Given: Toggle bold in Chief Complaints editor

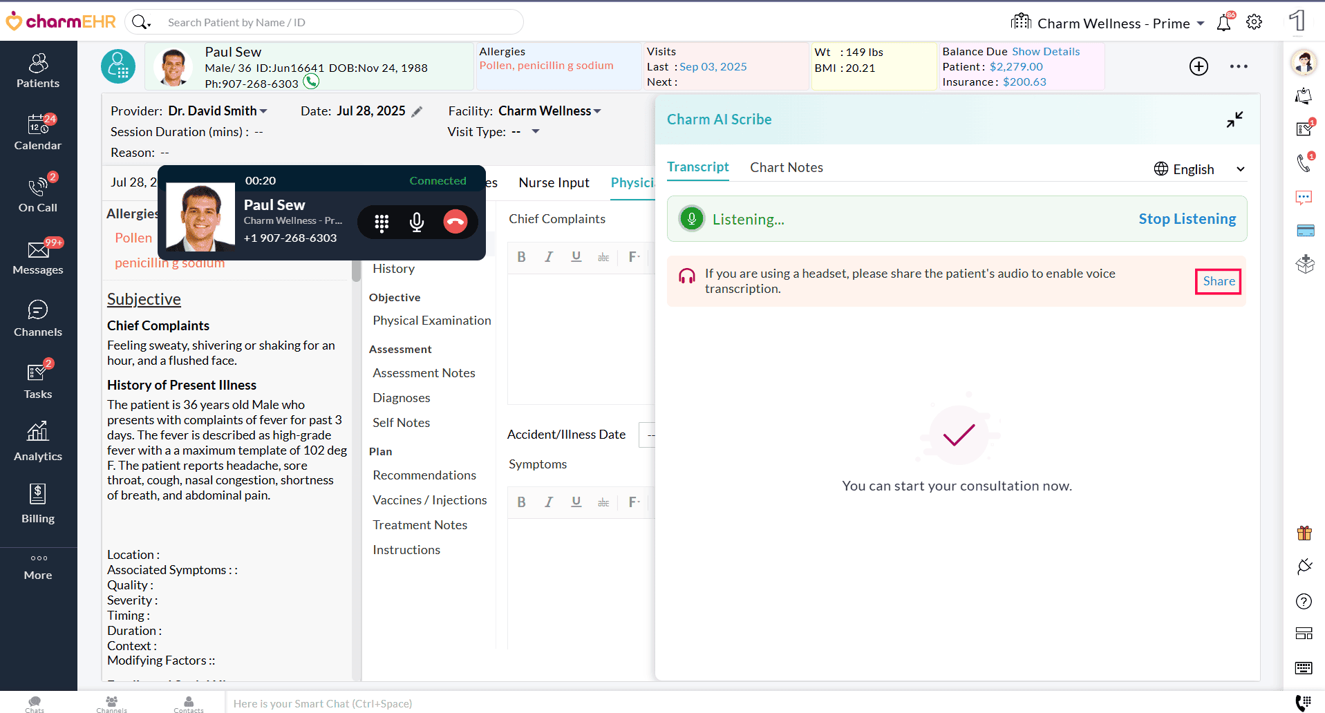Looking at the screenshot, I should point(522,257).
